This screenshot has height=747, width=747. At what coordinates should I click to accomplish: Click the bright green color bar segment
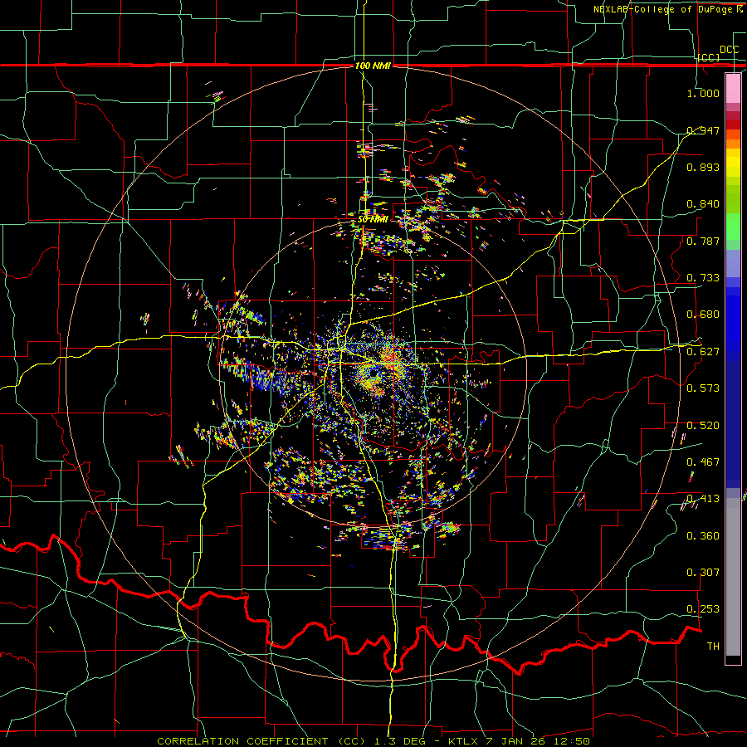[733, 227]
